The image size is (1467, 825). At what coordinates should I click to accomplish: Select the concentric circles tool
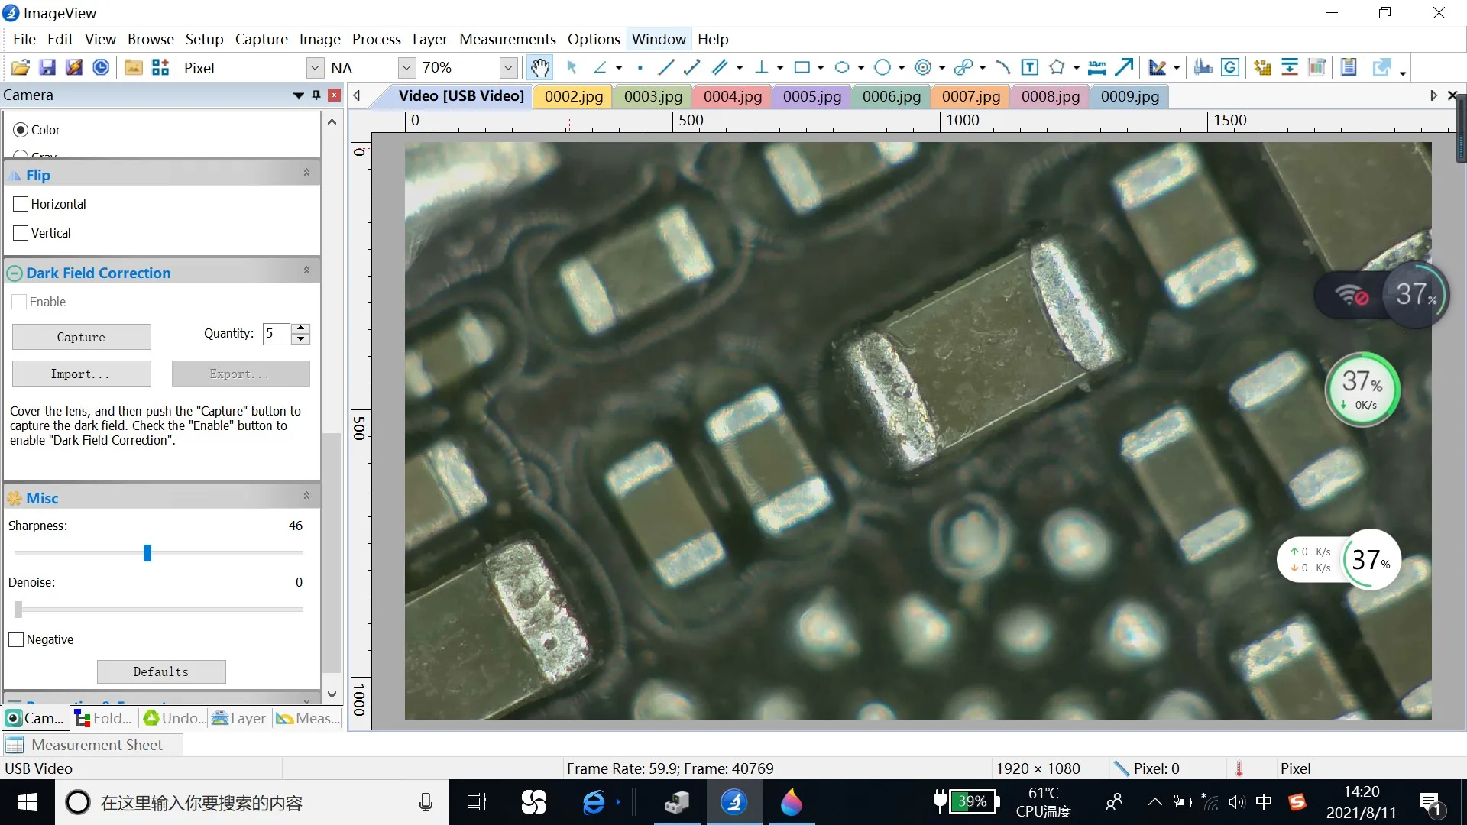pyautogui.click(x=923, y=68)
